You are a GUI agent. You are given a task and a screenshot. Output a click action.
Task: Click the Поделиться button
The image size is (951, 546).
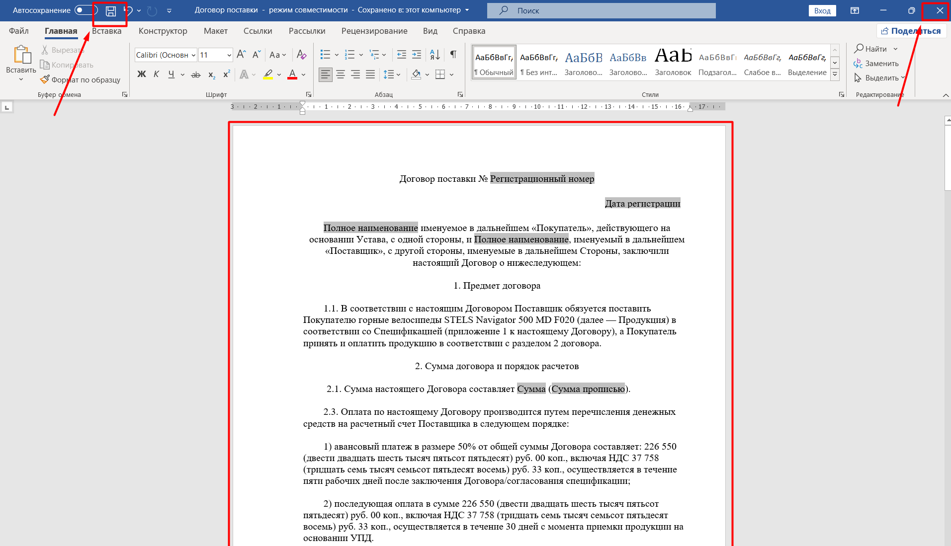(911, 31)
